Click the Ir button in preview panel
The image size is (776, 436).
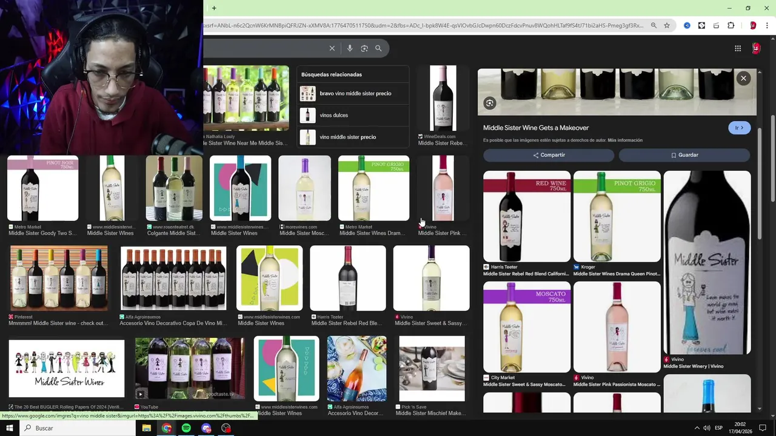[x=739, y=128]
